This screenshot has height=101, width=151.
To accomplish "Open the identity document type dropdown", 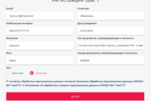I will [x=110, y=46].
